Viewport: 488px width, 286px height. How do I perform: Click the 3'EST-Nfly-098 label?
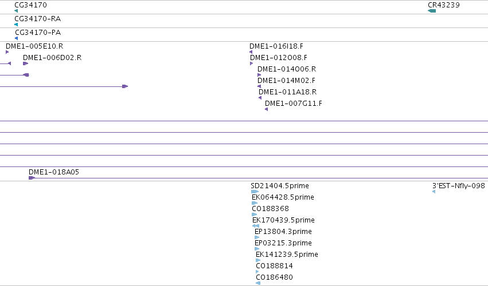pos(459,186)
